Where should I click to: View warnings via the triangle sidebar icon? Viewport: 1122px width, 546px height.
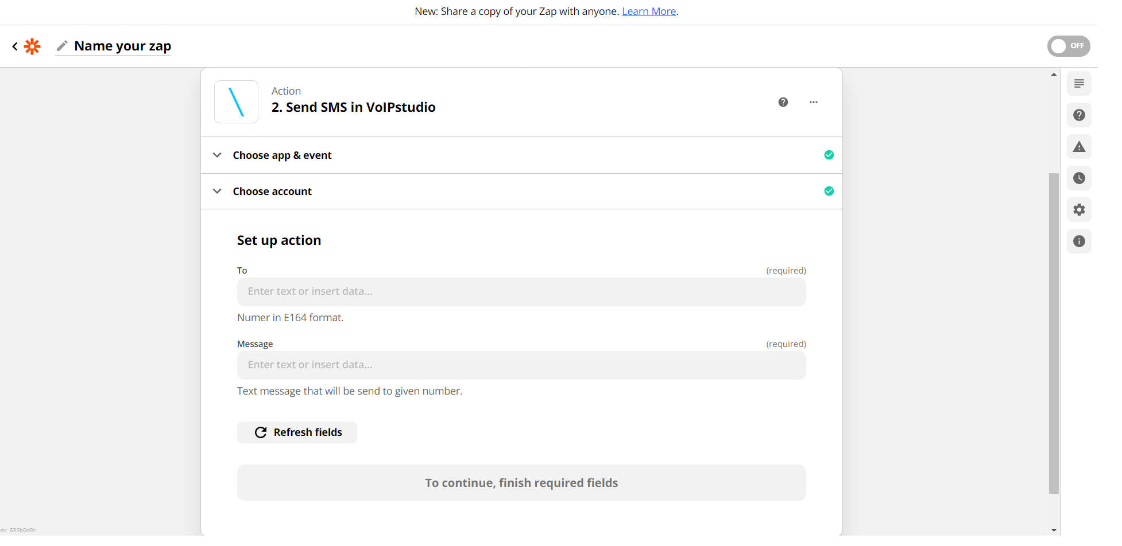pyautogui.click(x=1080, y=146)
